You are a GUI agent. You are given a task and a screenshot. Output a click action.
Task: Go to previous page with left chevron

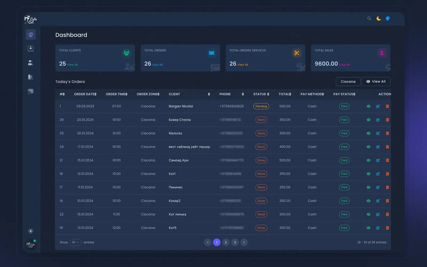click(x=208, y=242)
